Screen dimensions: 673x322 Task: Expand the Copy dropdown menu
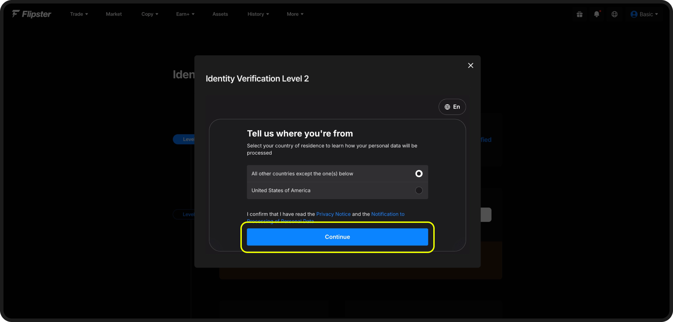150,14
